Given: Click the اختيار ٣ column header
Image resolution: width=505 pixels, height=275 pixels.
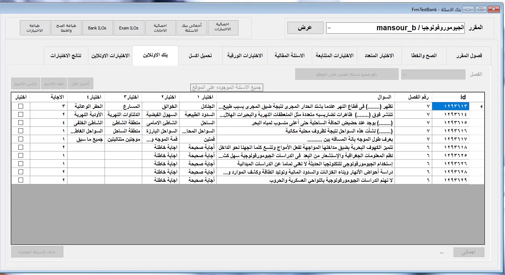Looking at the screenshot, I should (x=124, y=97).
